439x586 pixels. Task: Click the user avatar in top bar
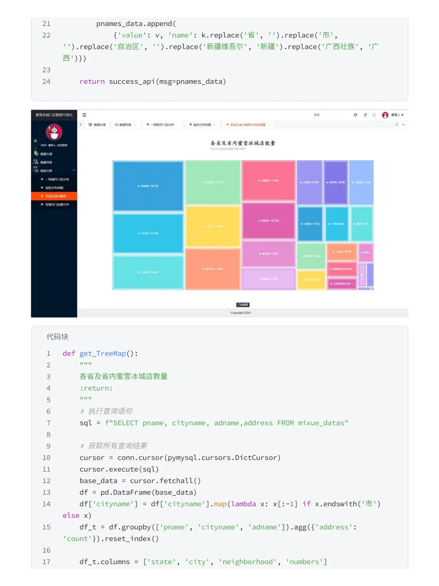click(385, 115)
